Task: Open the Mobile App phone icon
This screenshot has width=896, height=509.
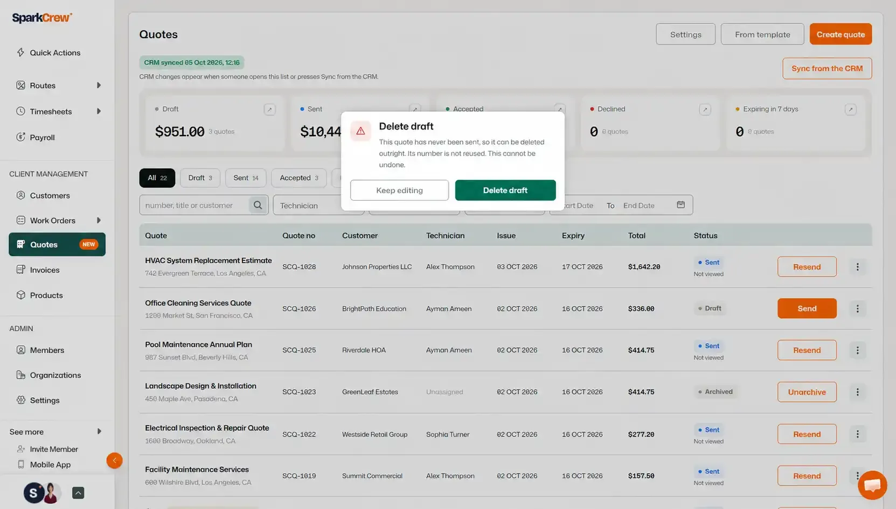Action: click(20, 464)
